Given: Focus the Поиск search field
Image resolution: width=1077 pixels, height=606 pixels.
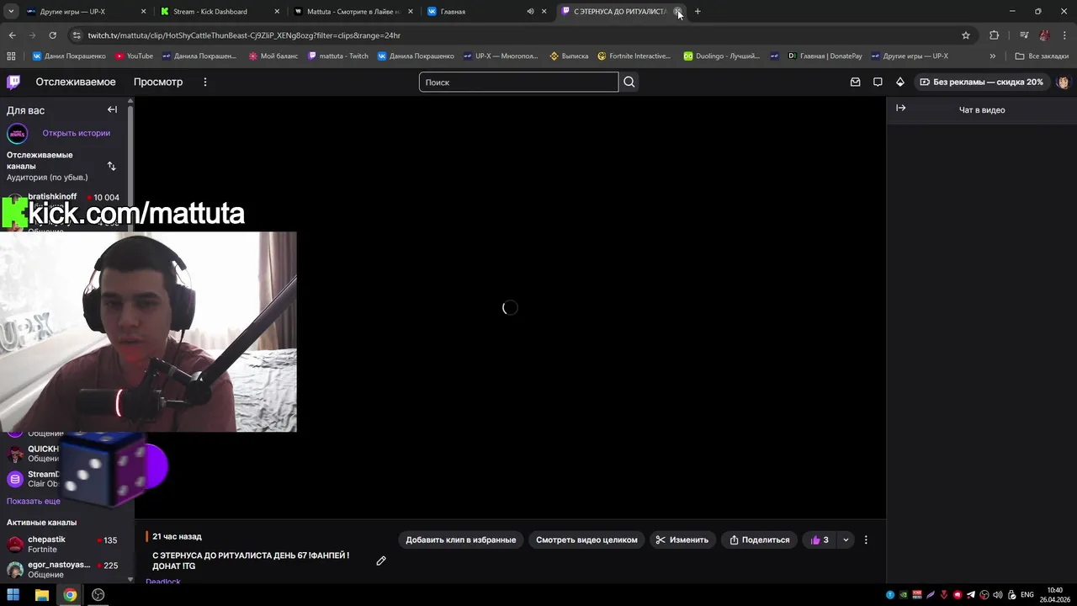Looking at the screenshot, I should [x=518, y=82].
